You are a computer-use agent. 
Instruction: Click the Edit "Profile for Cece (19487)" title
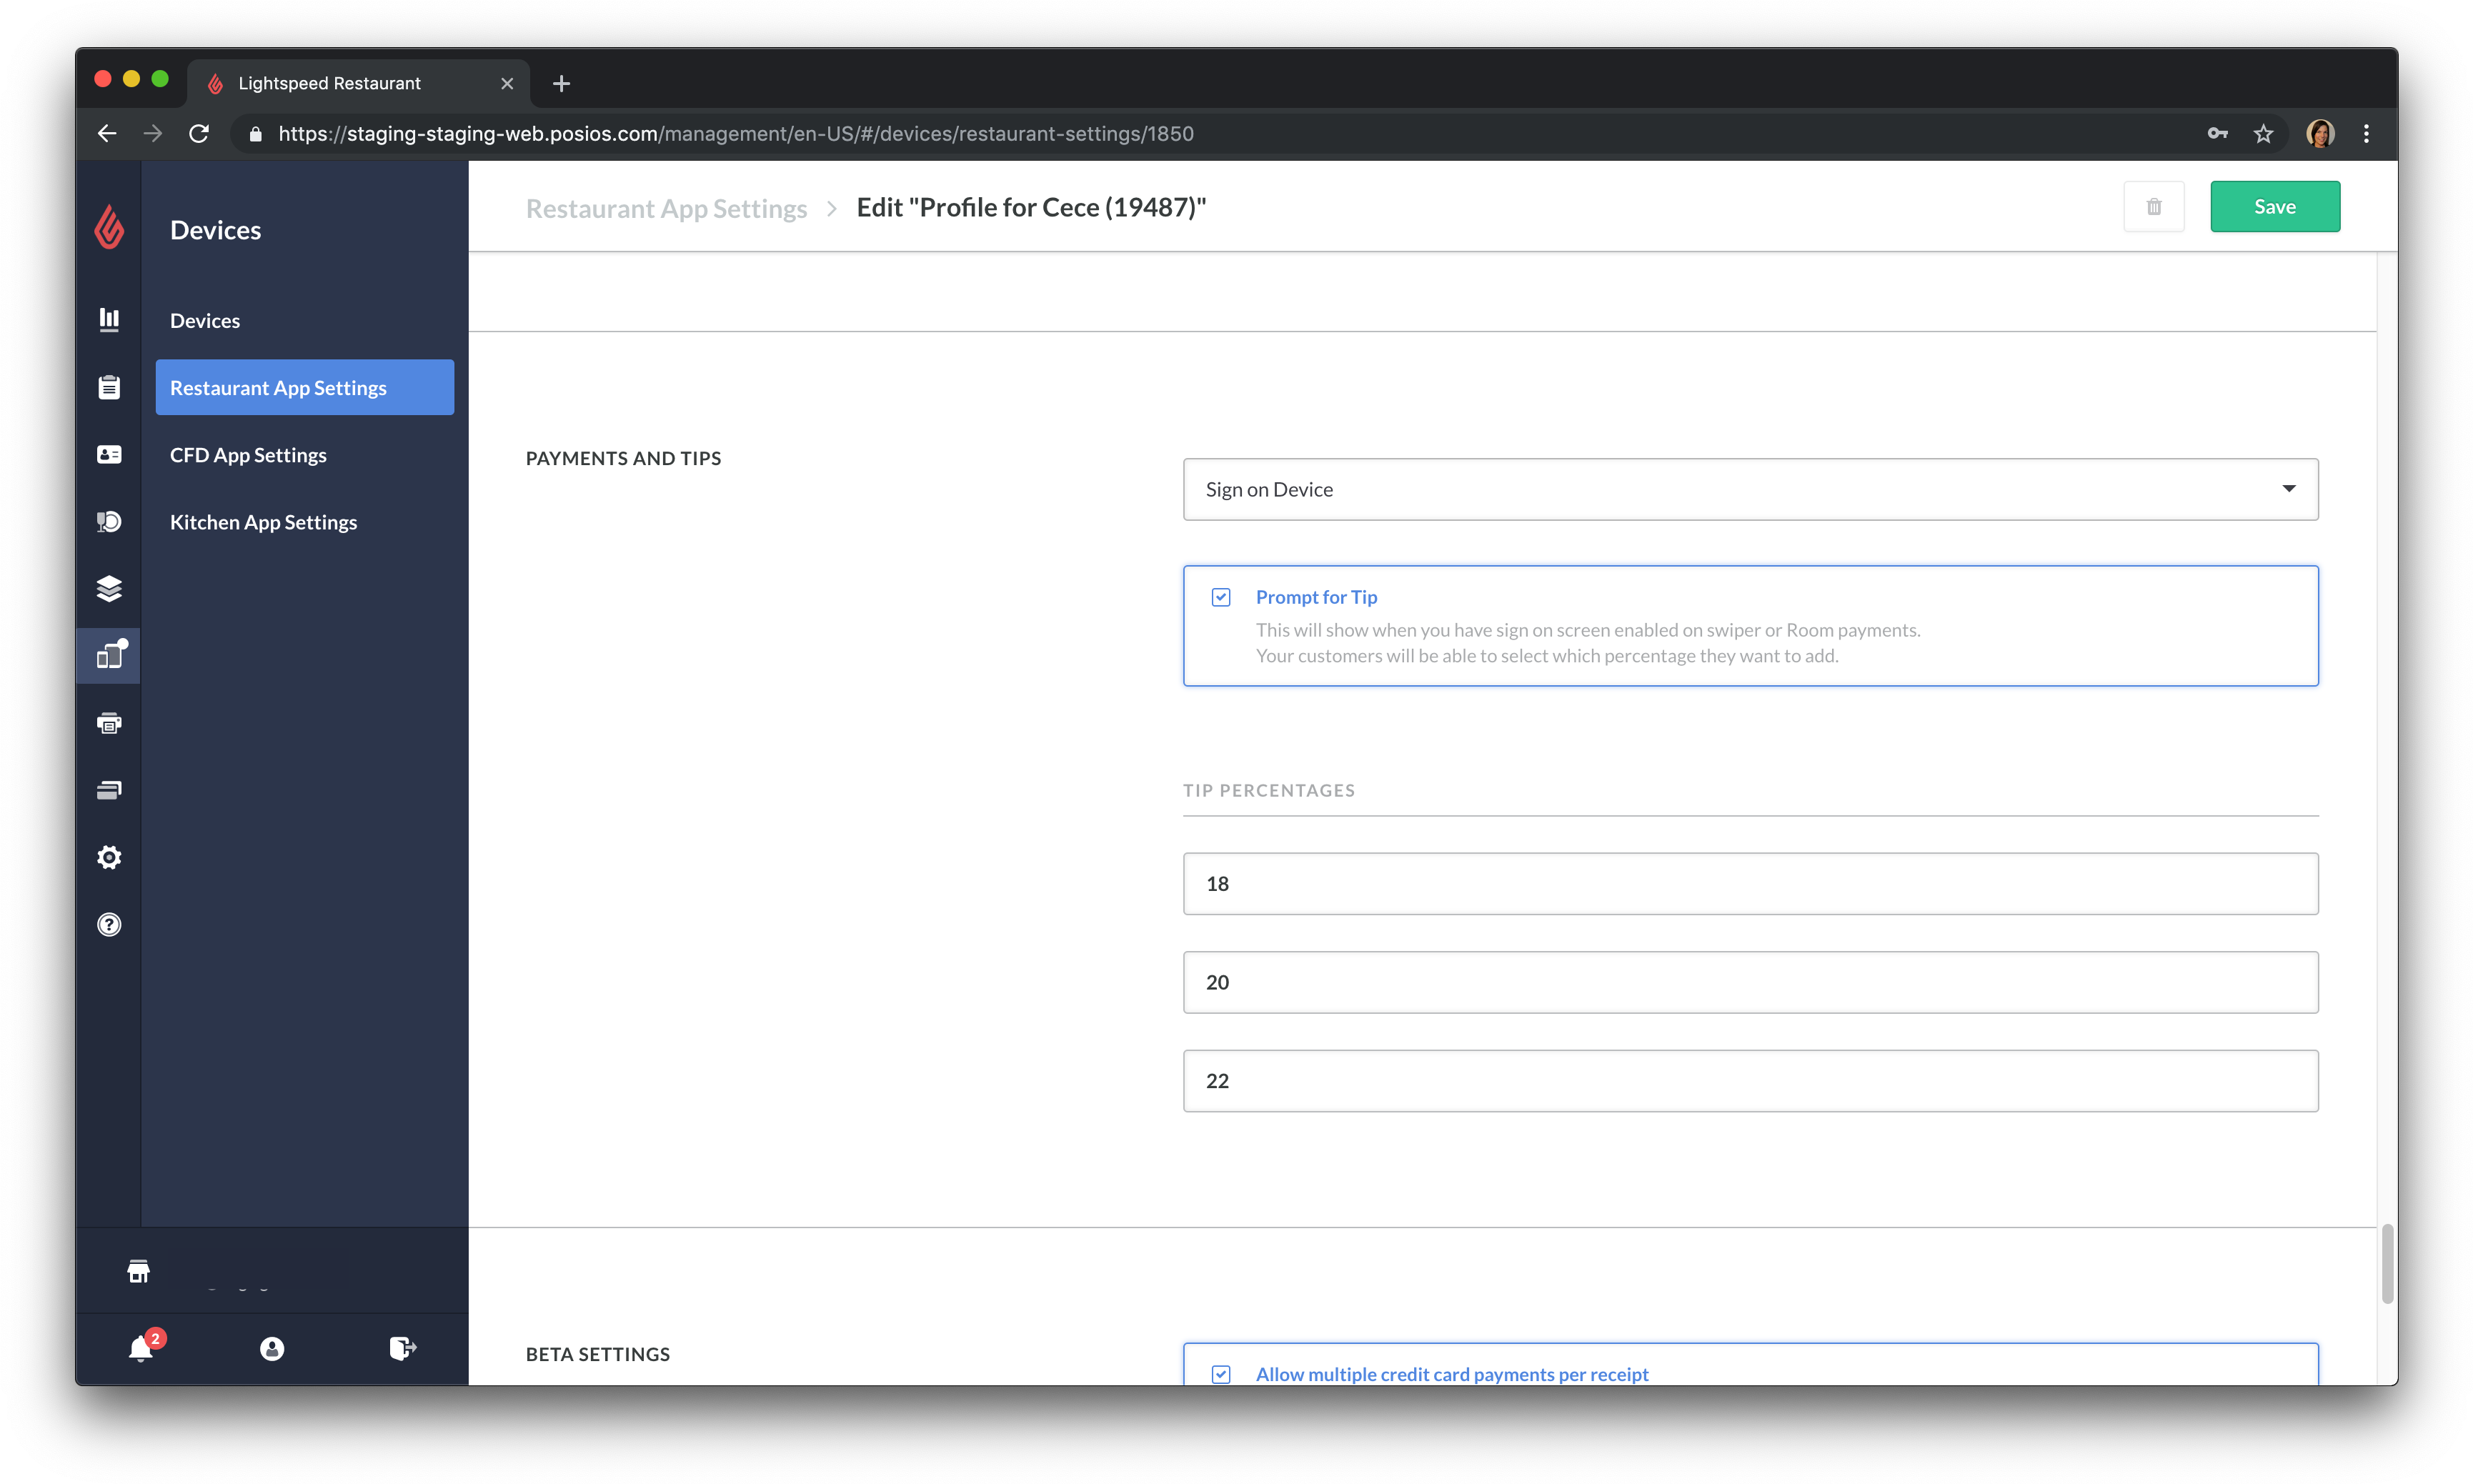point(1031,207)
